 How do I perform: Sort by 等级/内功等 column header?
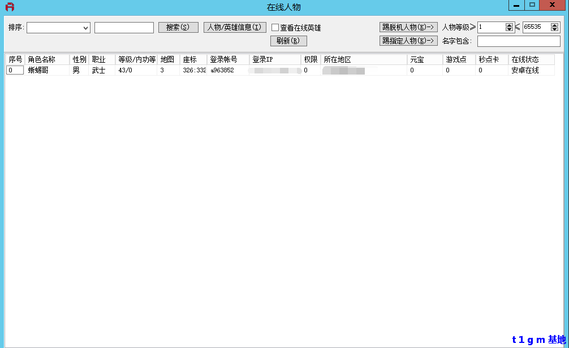pos(136,60)
